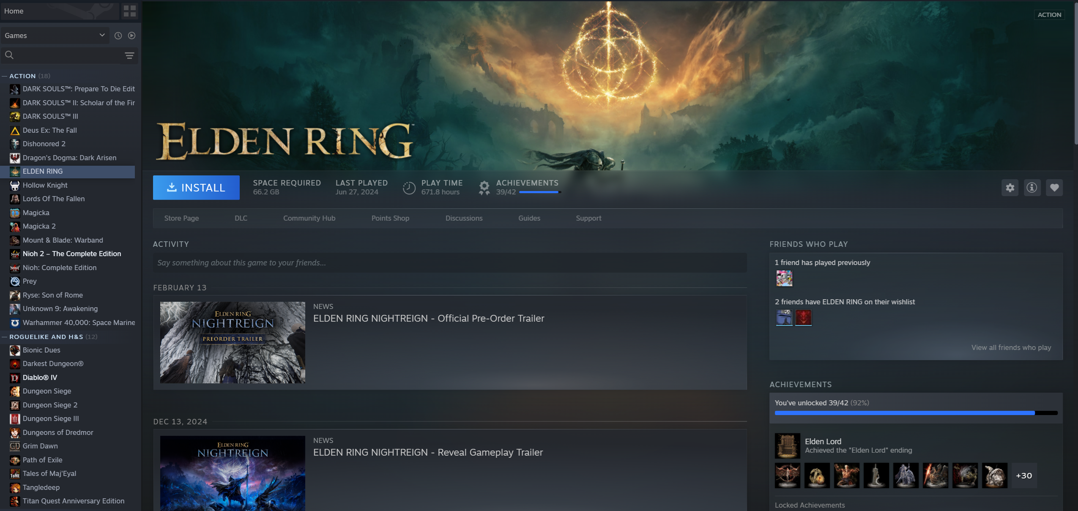Open the Support tab
This screenshot has width=1078, height=511.
588,218
